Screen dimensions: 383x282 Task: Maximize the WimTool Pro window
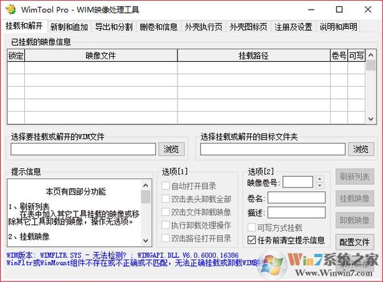click(340, 10)
